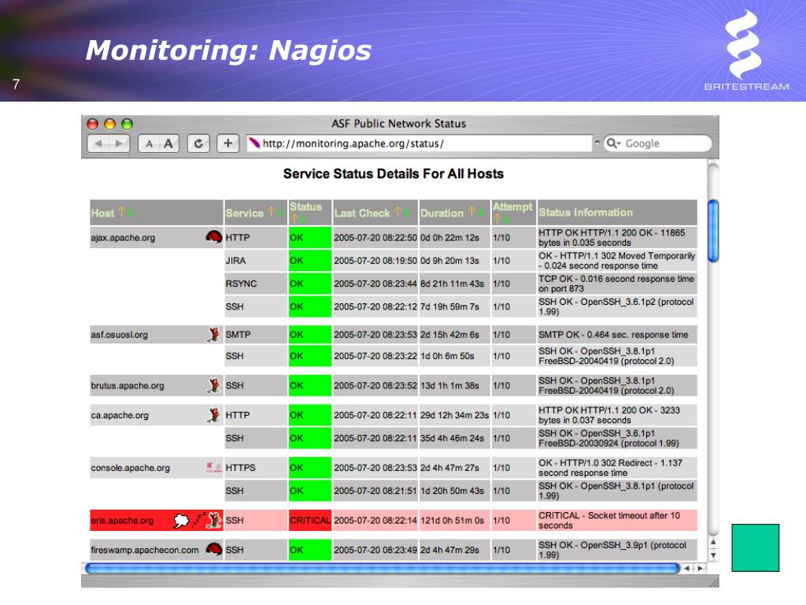Click 'CRITICAL - Socket timeout after 10 seconds' text
Image resolution: width=806 pixels, height=605 pixels.
609,520
